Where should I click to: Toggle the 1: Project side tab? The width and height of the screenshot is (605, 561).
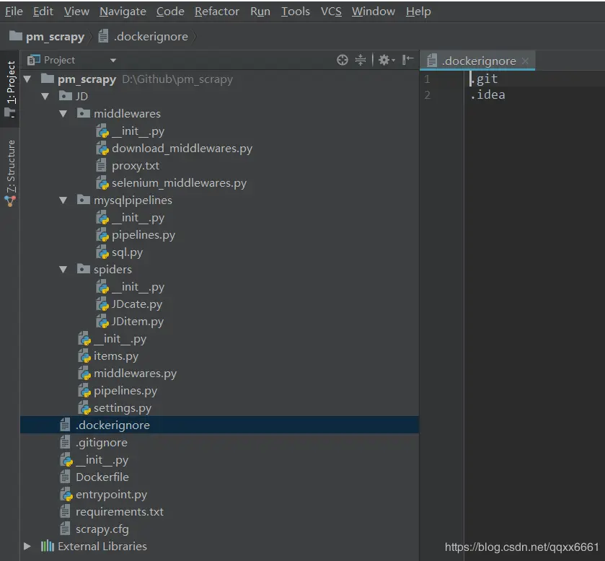(9, 89)
